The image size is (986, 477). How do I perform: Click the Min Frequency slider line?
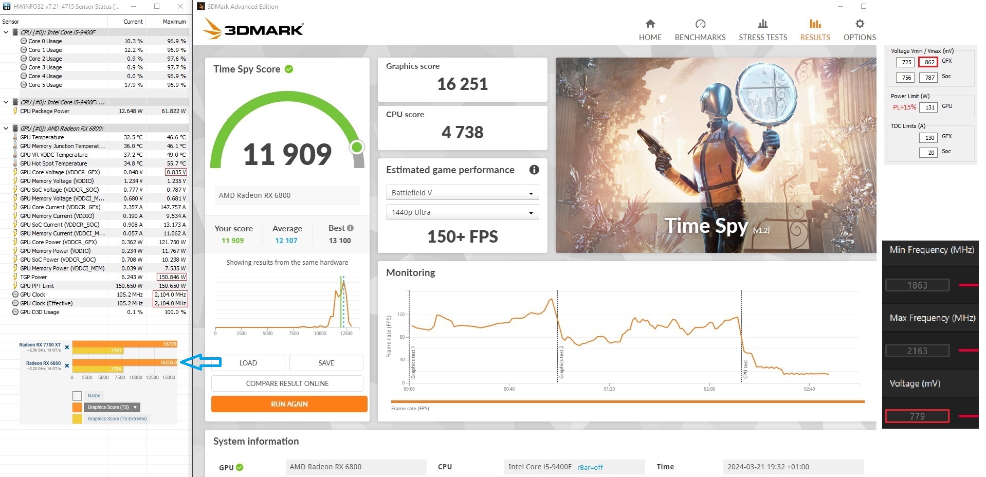tap(969, 285)
